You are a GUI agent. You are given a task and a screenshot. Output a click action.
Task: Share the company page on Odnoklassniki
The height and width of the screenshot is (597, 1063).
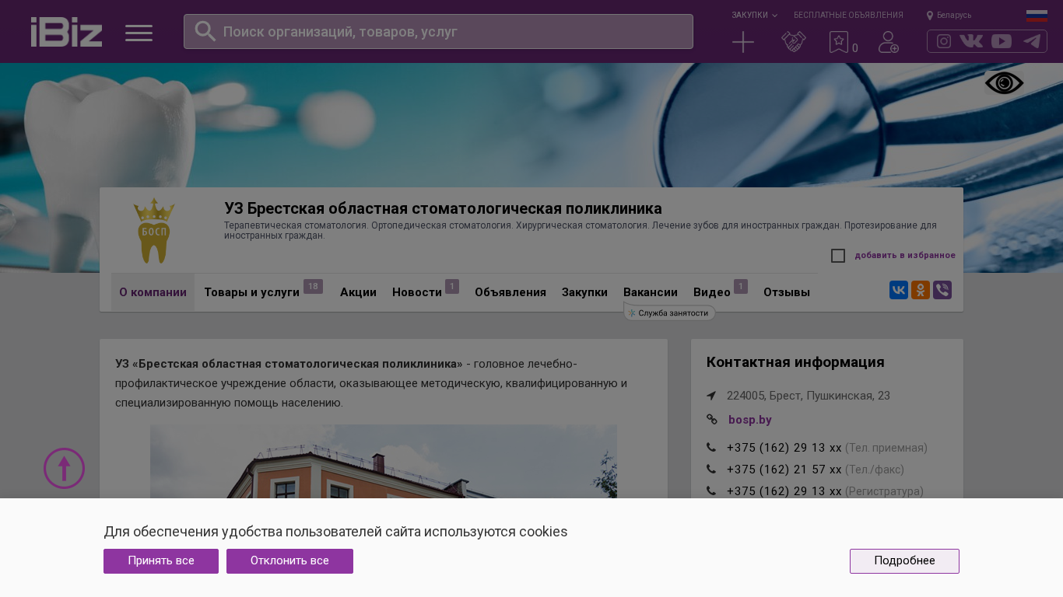click(x=921, y=290)
